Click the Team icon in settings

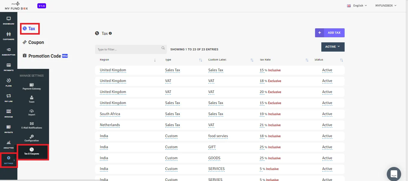(x=32, y=98)
